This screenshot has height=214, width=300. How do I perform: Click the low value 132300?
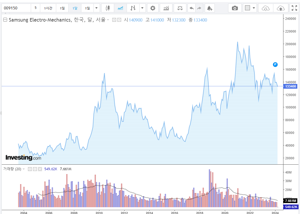[x=179, y=20]
